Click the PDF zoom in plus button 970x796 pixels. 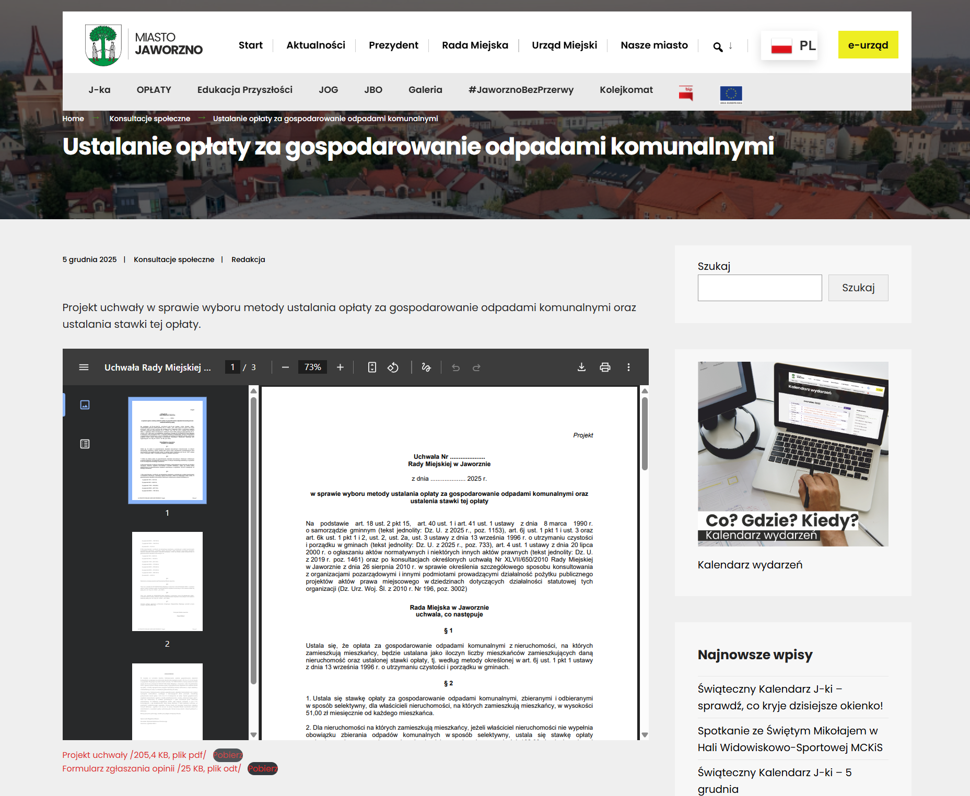point(340,367)
